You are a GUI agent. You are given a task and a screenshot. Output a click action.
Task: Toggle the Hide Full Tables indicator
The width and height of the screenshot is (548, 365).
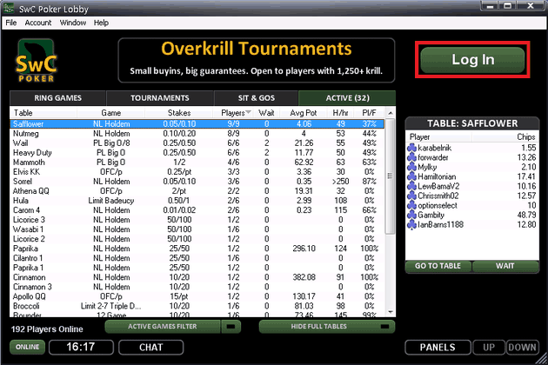(x=384, y=327)
